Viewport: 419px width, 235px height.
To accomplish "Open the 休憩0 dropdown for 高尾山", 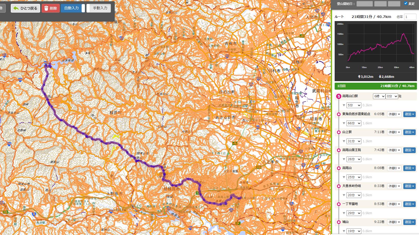I will coord(394,168).
